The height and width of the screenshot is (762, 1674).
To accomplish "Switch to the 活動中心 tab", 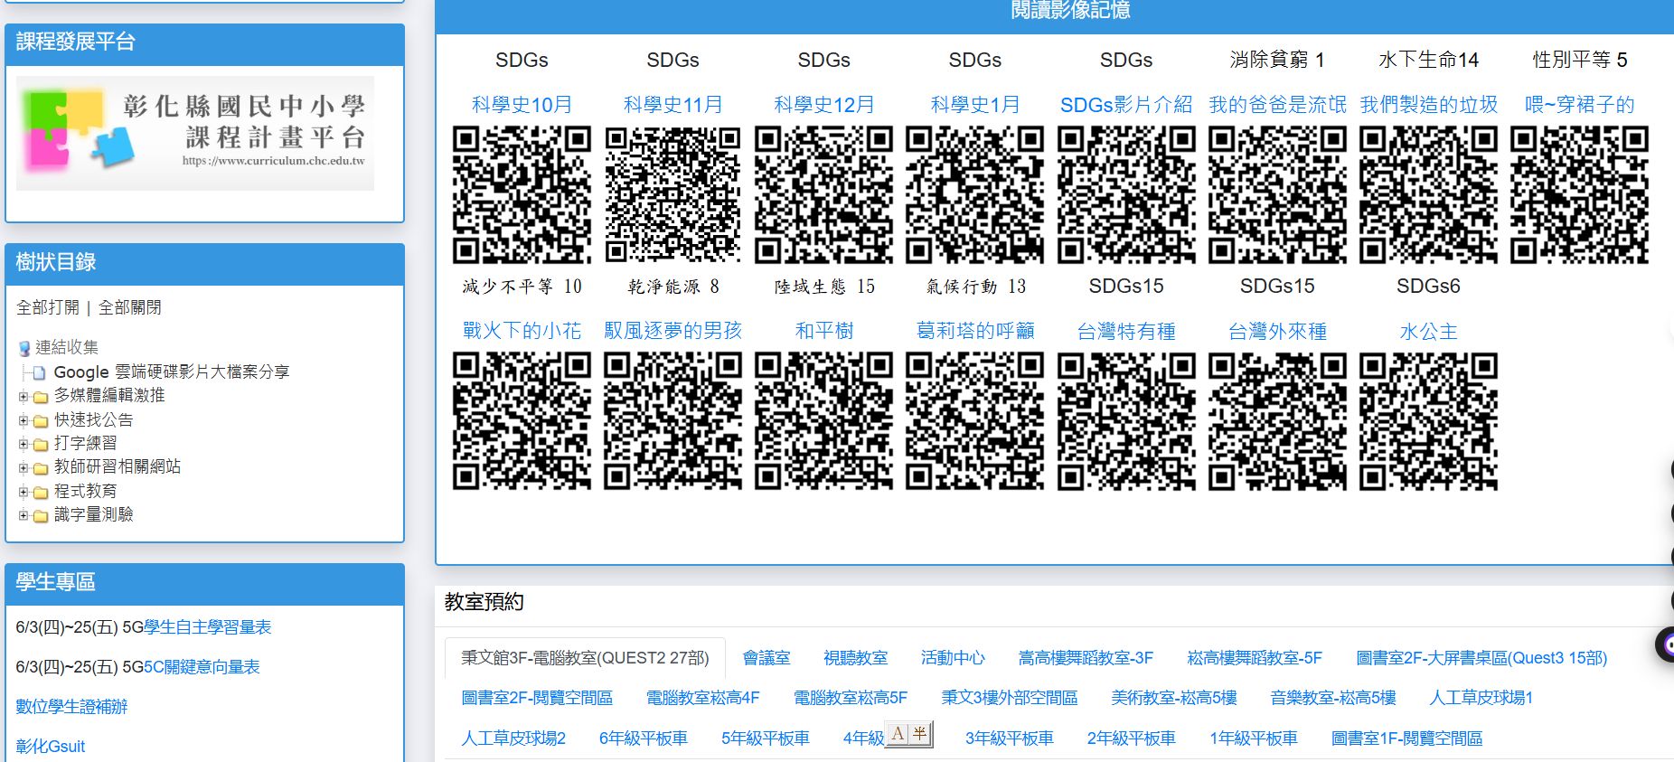I will pos(953,658).
